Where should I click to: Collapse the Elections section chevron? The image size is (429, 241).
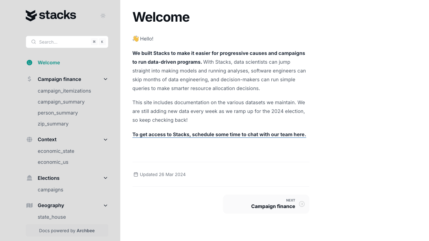point(105,178)
